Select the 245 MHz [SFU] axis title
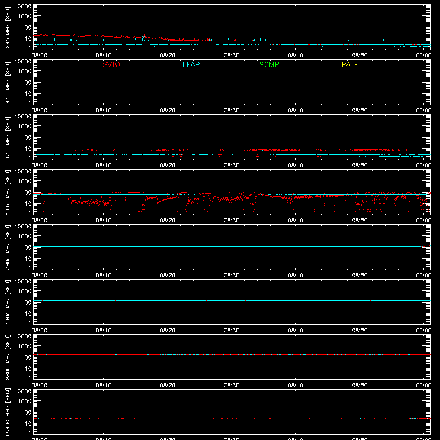Image resolution: width=440 pixels, height=440 pixels. coord(7,28)
